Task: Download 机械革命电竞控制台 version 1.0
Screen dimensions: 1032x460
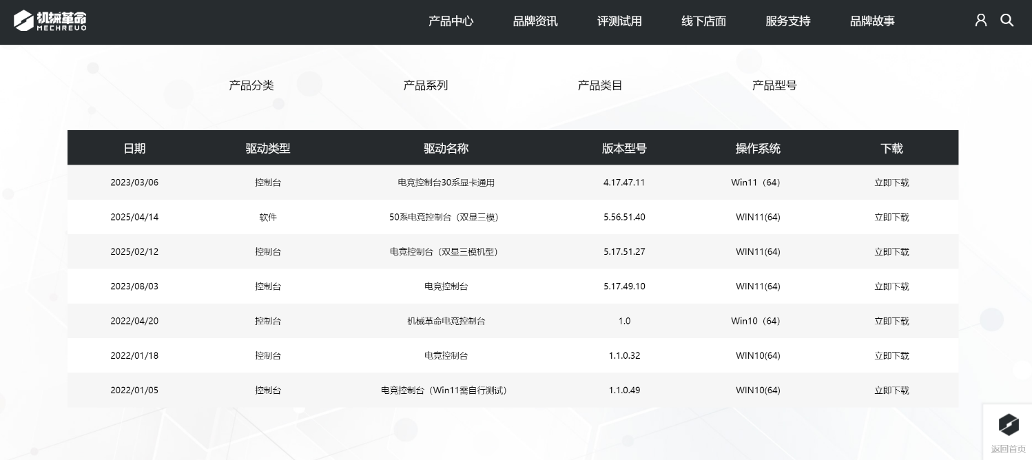Action: point(891,321)
